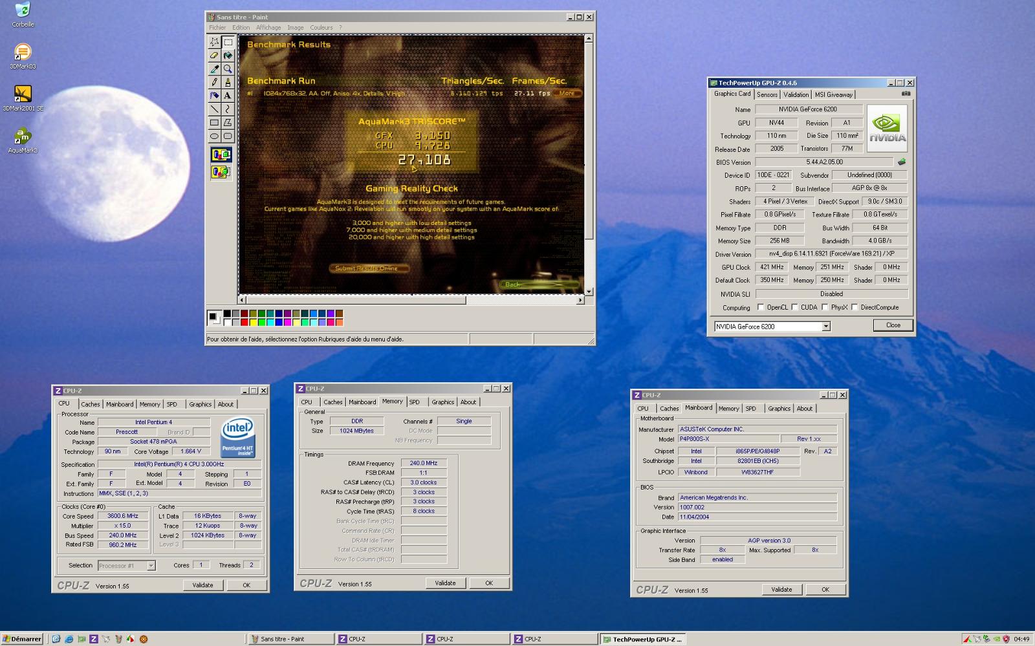This screenshot has width=1035, height=646.
Task: Click the BIOS Version field in GPU-Z
Action: click(x=824, y=162)
